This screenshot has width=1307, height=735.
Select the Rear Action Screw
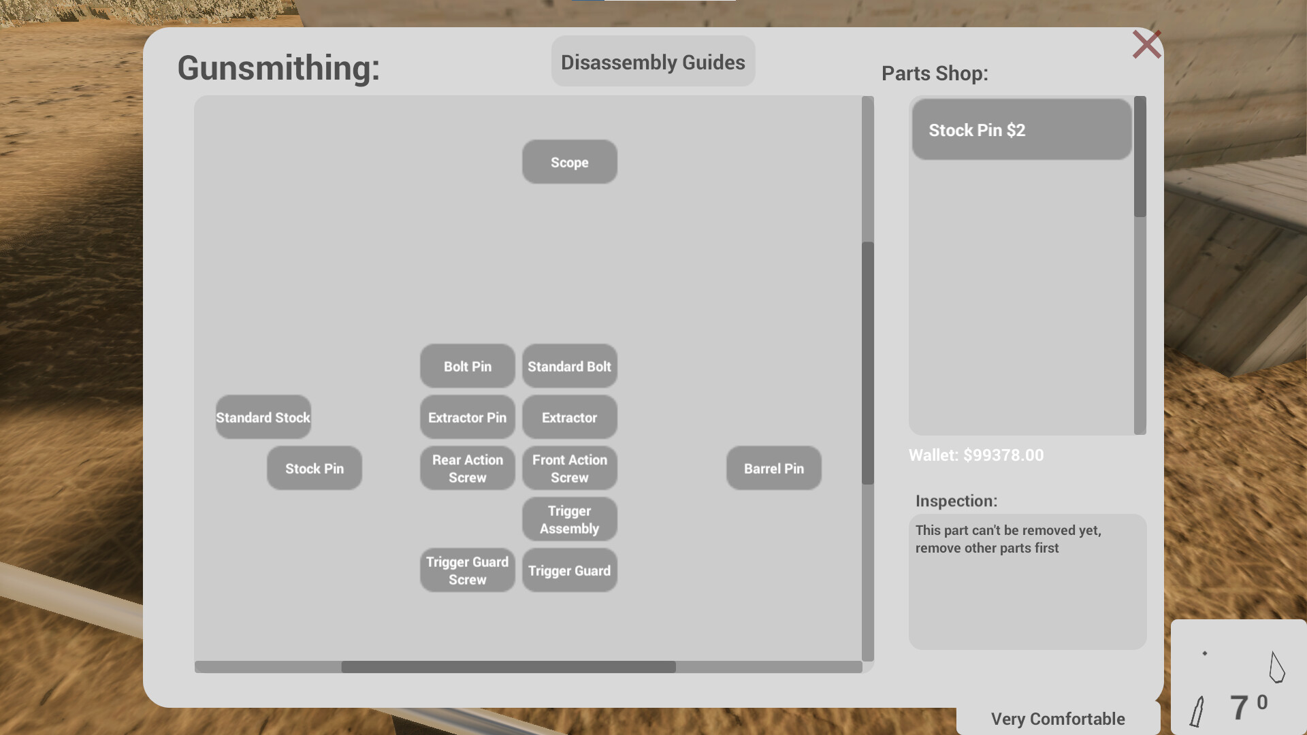pos(467,468)
